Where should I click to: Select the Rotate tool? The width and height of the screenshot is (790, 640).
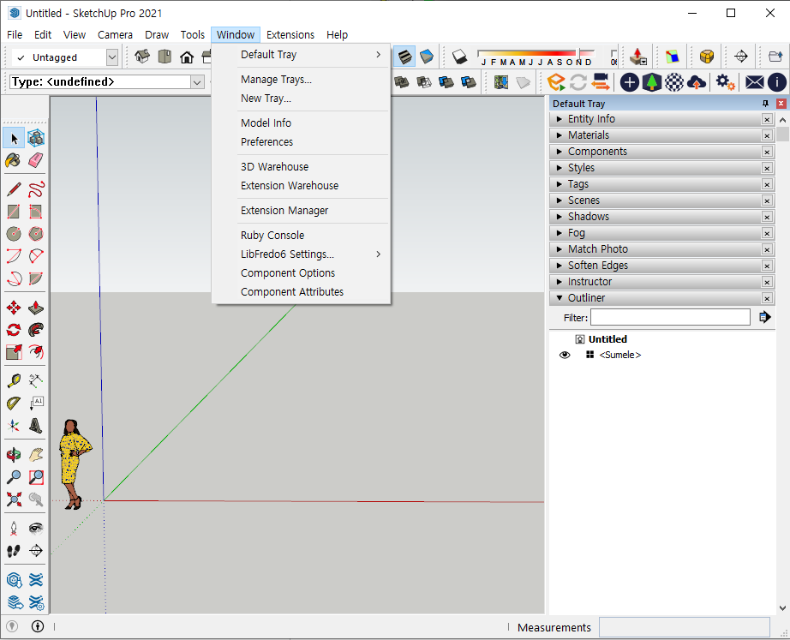coord(14,330)
